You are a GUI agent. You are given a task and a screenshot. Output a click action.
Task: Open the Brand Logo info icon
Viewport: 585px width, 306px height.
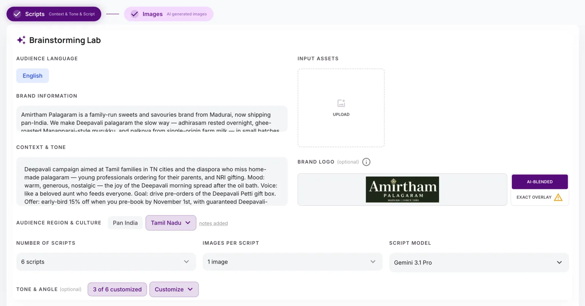[366, 162]
